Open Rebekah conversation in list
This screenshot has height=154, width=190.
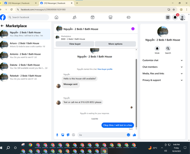click(x=25, y=77)
